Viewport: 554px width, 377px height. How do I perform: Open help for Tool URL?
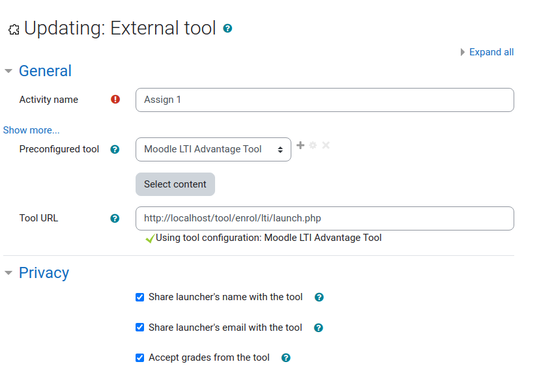[115, 219]
